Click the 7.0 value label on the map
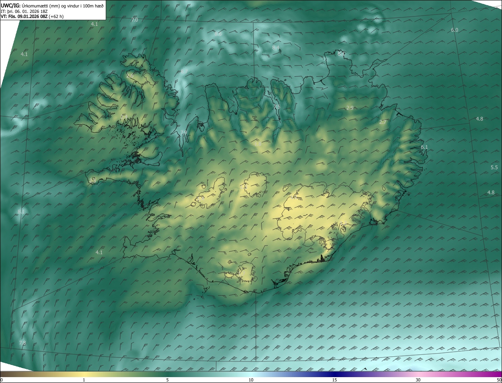The height and width of the screenshot is (383, 502). (135, 20)
